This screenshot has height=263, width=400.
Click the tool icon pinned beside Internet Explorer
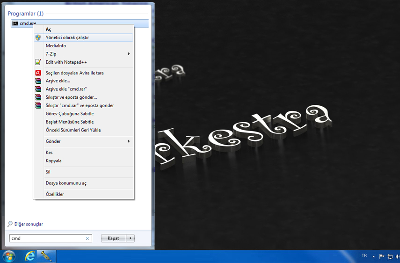[46, 256]
